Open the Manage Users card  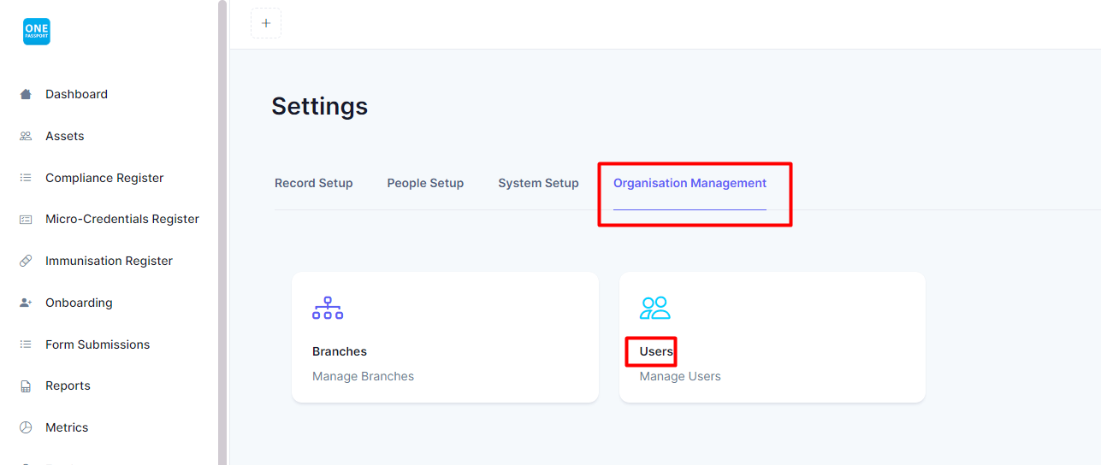click(x=772, y=337)
